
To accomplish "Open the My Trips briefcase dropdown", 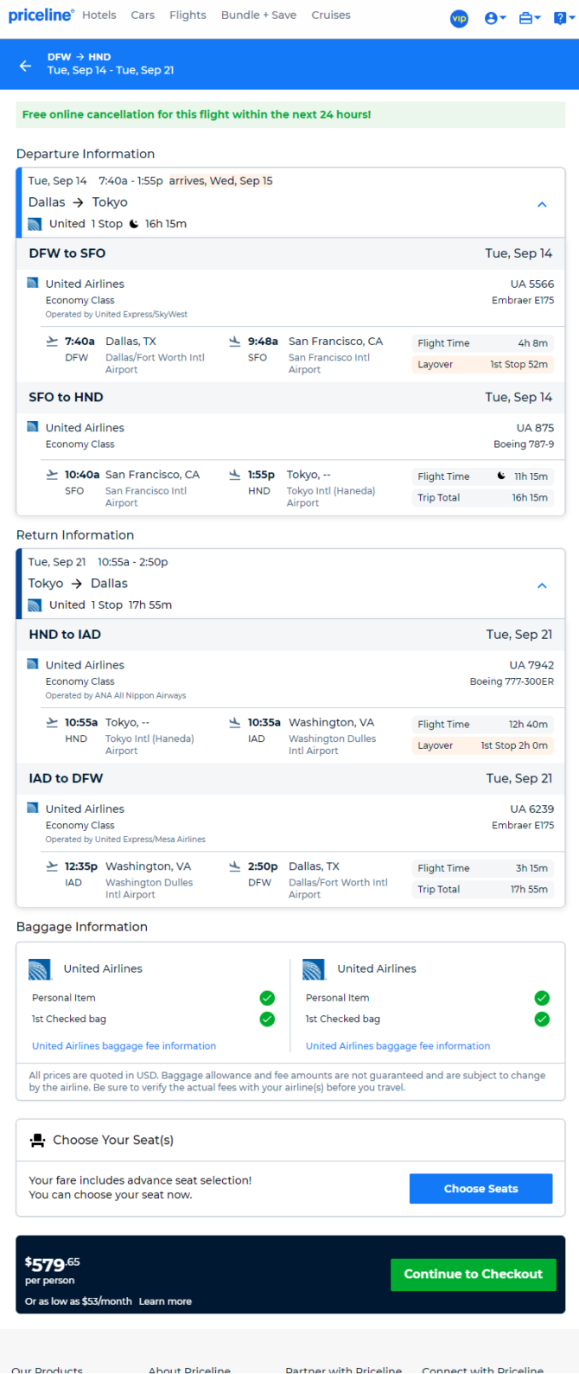I will [x=529, y=18].
